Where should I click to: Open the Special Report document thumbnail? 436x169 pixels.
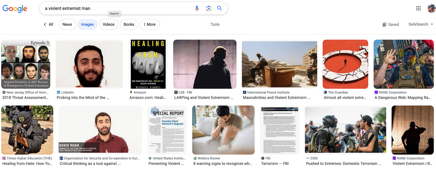167,130
